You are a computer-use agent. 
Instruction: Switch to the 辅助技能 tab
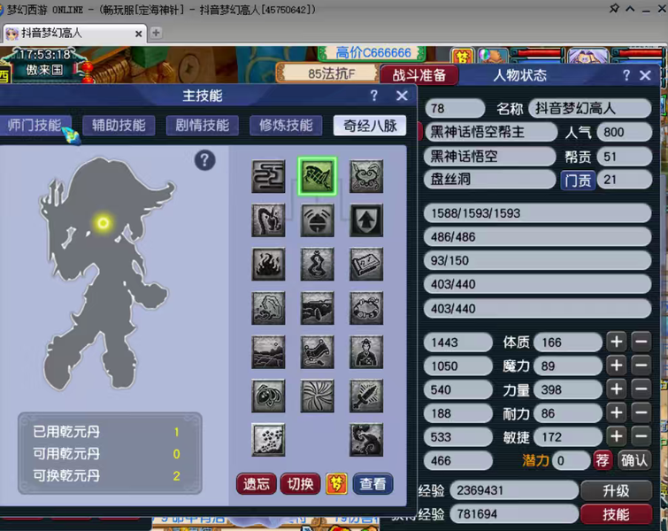coord(119,126)
